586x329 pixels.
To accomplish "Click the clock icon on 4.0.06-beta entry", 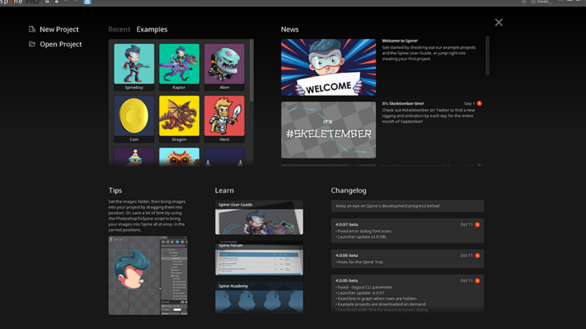I will point(478,255).
